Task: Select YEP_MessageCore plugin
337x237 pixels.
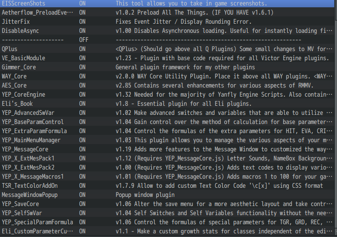Action: pyautogui.click(x=25, y=149)
